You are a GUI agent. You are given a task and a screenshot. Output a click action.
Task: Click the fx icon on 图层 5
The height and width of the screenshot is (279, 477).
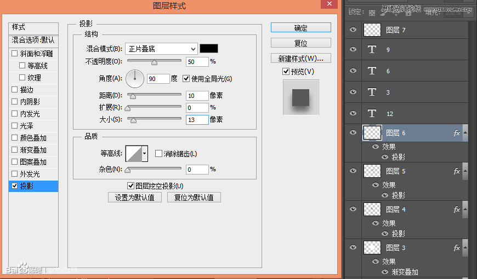click(457, 171)
